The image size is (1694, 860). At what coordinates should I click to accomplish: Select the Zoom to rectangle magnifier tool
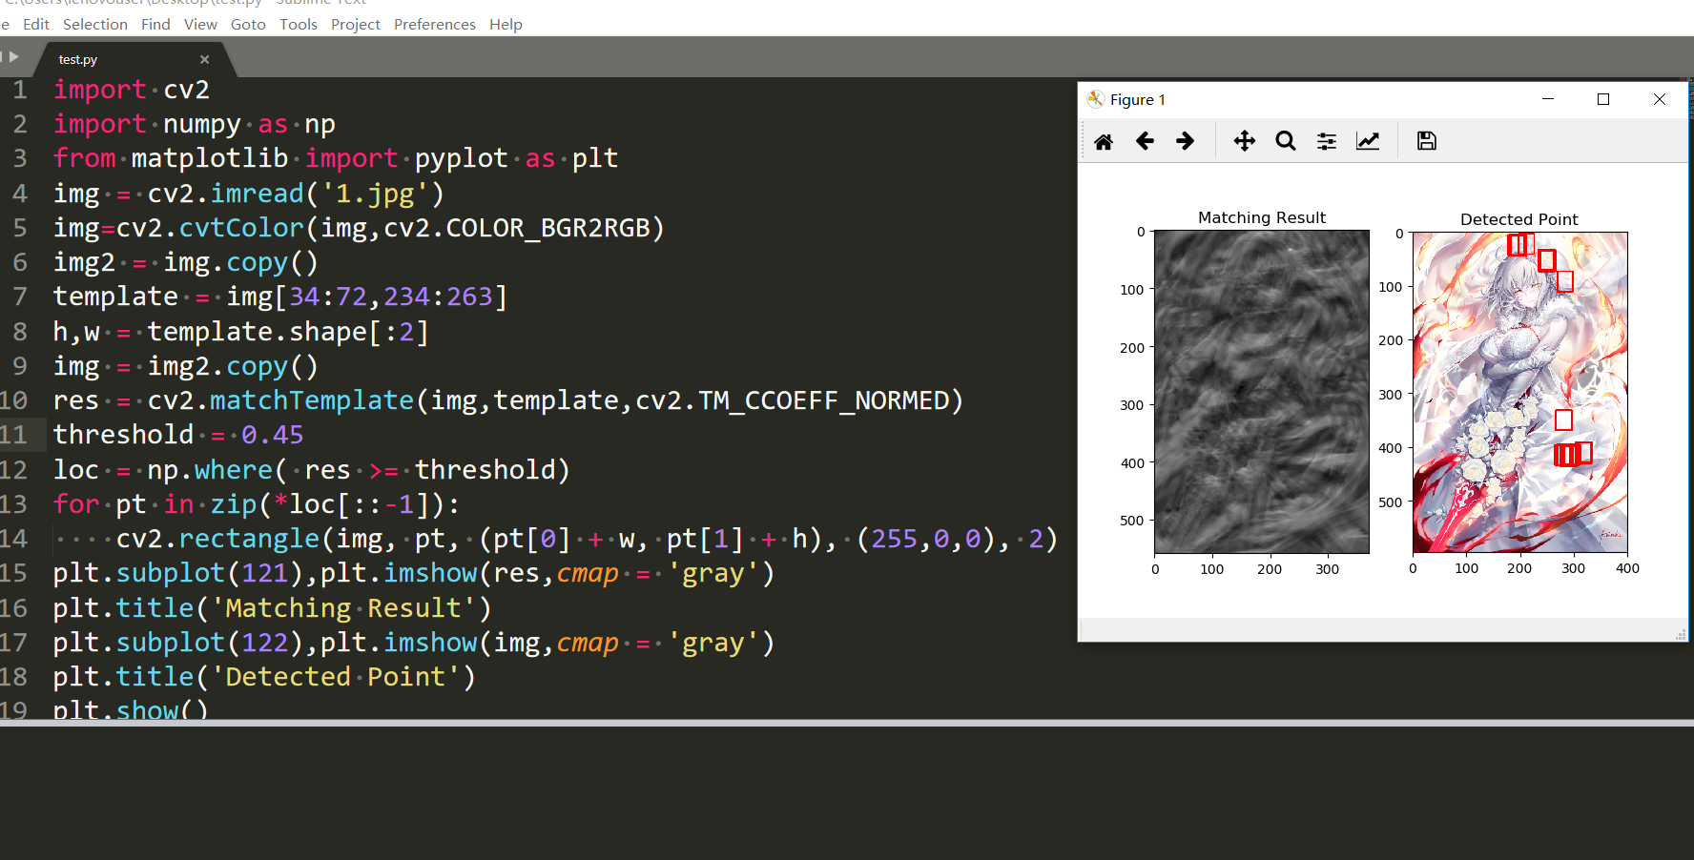tap(1286, 141)
